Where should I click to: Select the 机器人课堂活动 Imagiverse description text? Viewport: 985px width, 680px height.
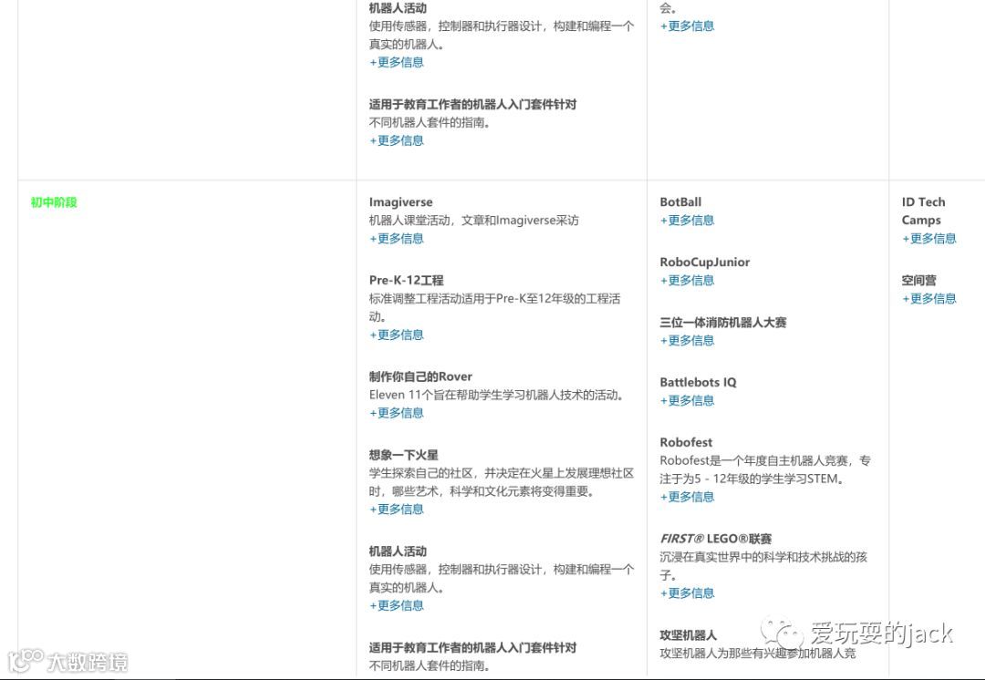pyautogui.click(x=473, y=221)
